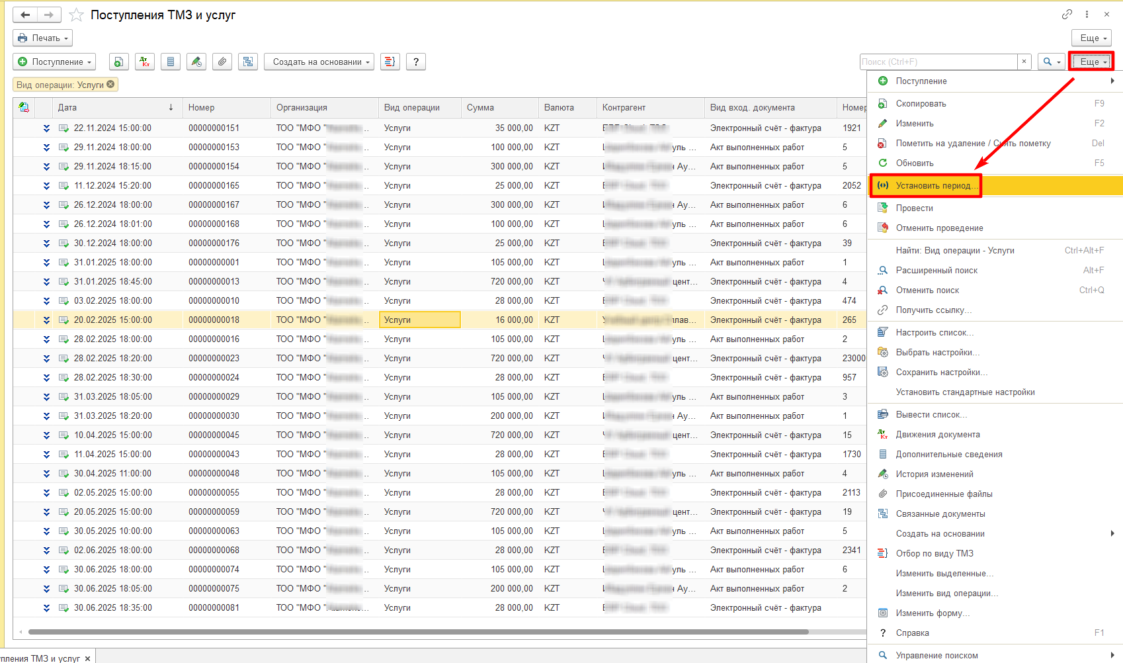Click the status column header icon in table

24,107
